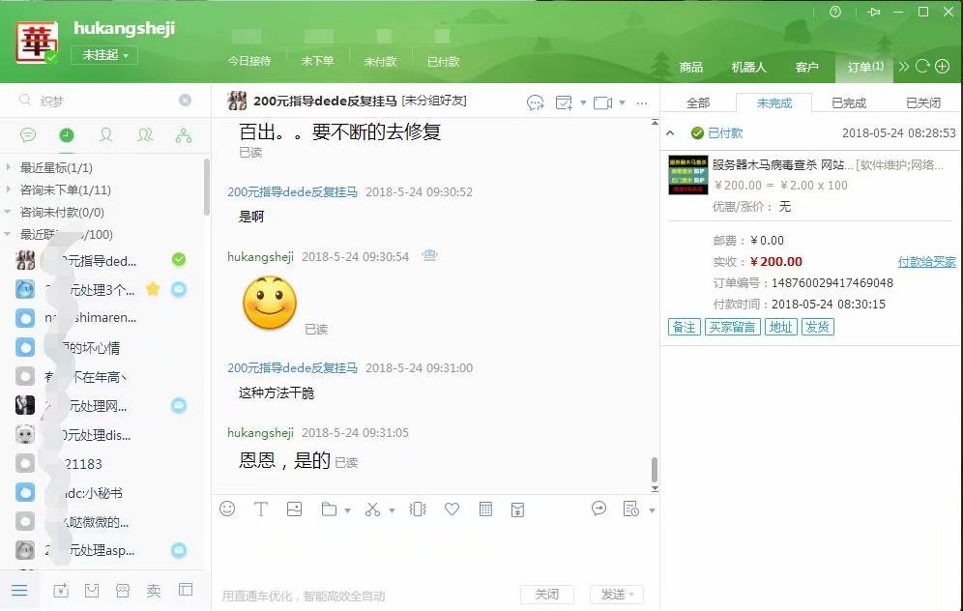The image size is (963, 611).
Task: Switch to the 全部 orders tab
Action: point(698,102)
